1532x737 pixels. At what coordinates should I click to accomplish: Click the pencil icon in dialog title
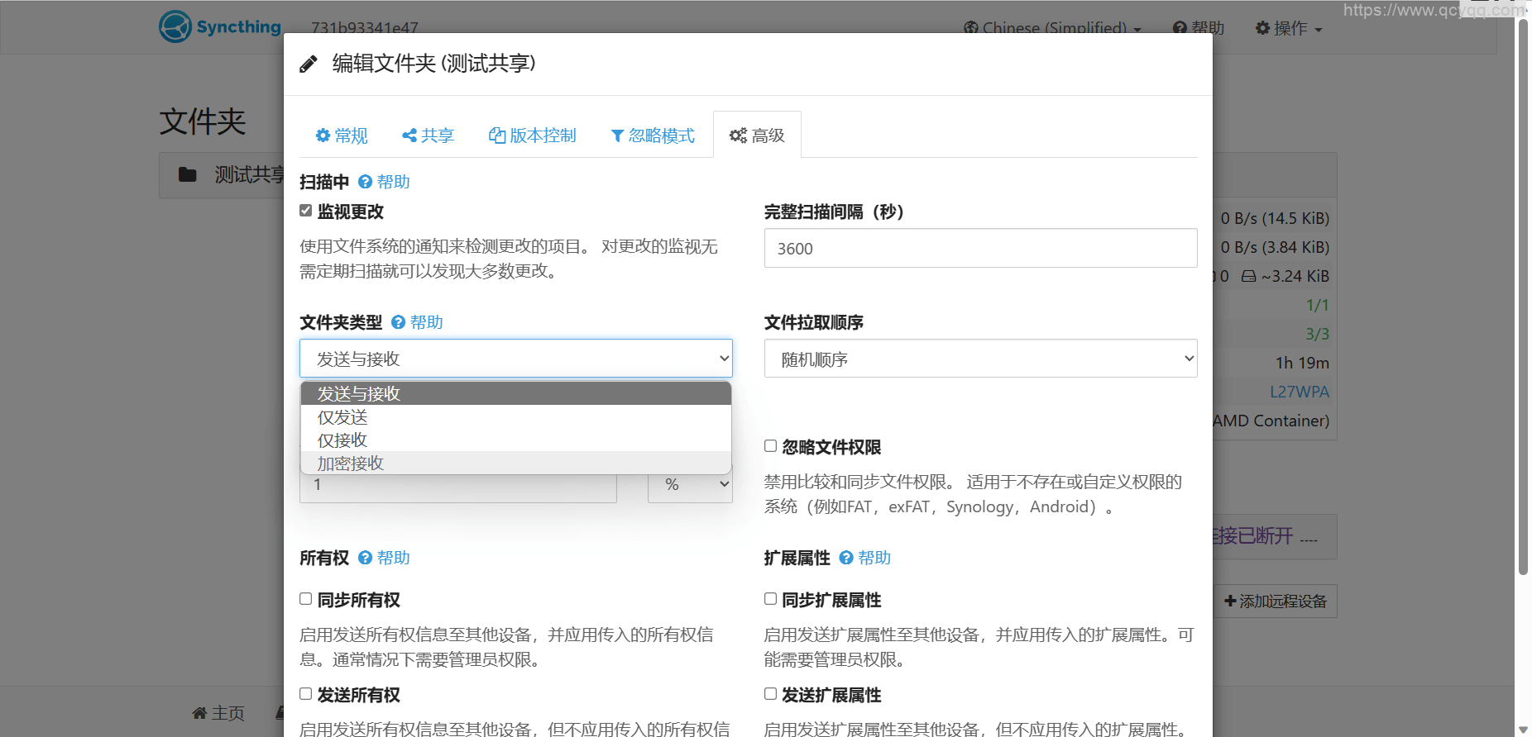309,64
